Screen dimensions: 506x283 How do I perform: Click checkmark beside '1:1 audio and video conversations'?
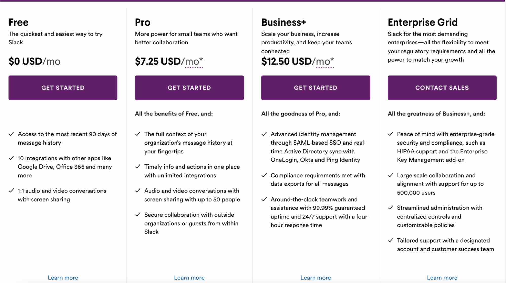tap(11, 191)
